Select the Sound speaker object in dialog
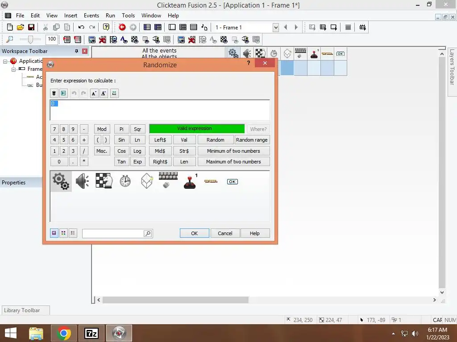The image size is (457, 342). (x=83, y=181)
